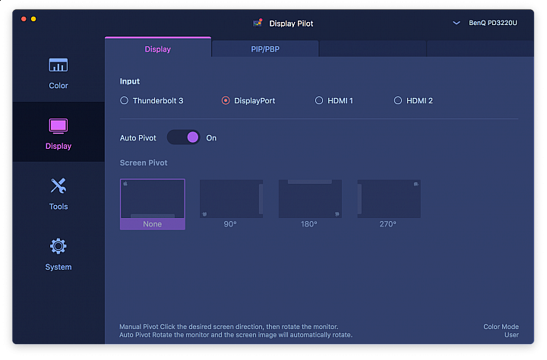This screenshot has height=360, width=547.
Task: Choose the None screen pivot thumbnail
Action: click(153, 204)
